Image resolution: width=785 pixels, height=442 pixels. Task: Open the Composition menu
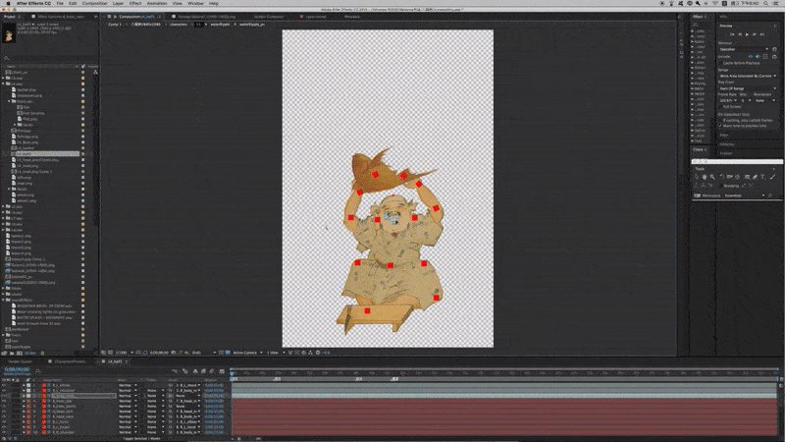click(94, 3)
